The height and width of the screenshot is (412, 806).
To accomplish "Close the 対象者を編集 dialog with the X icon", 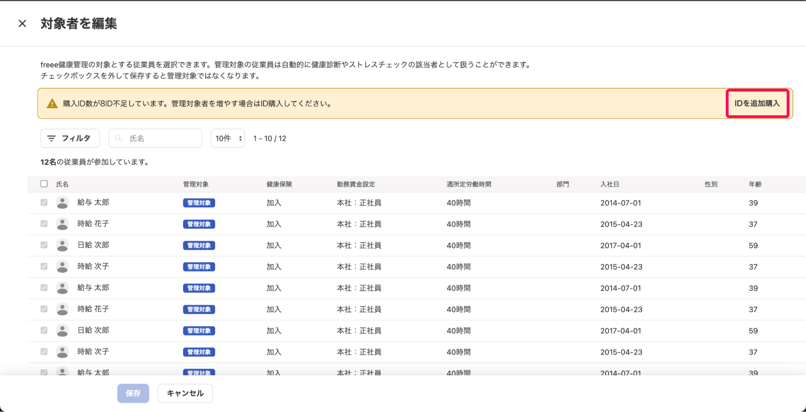I will click(x=23, y=24).
